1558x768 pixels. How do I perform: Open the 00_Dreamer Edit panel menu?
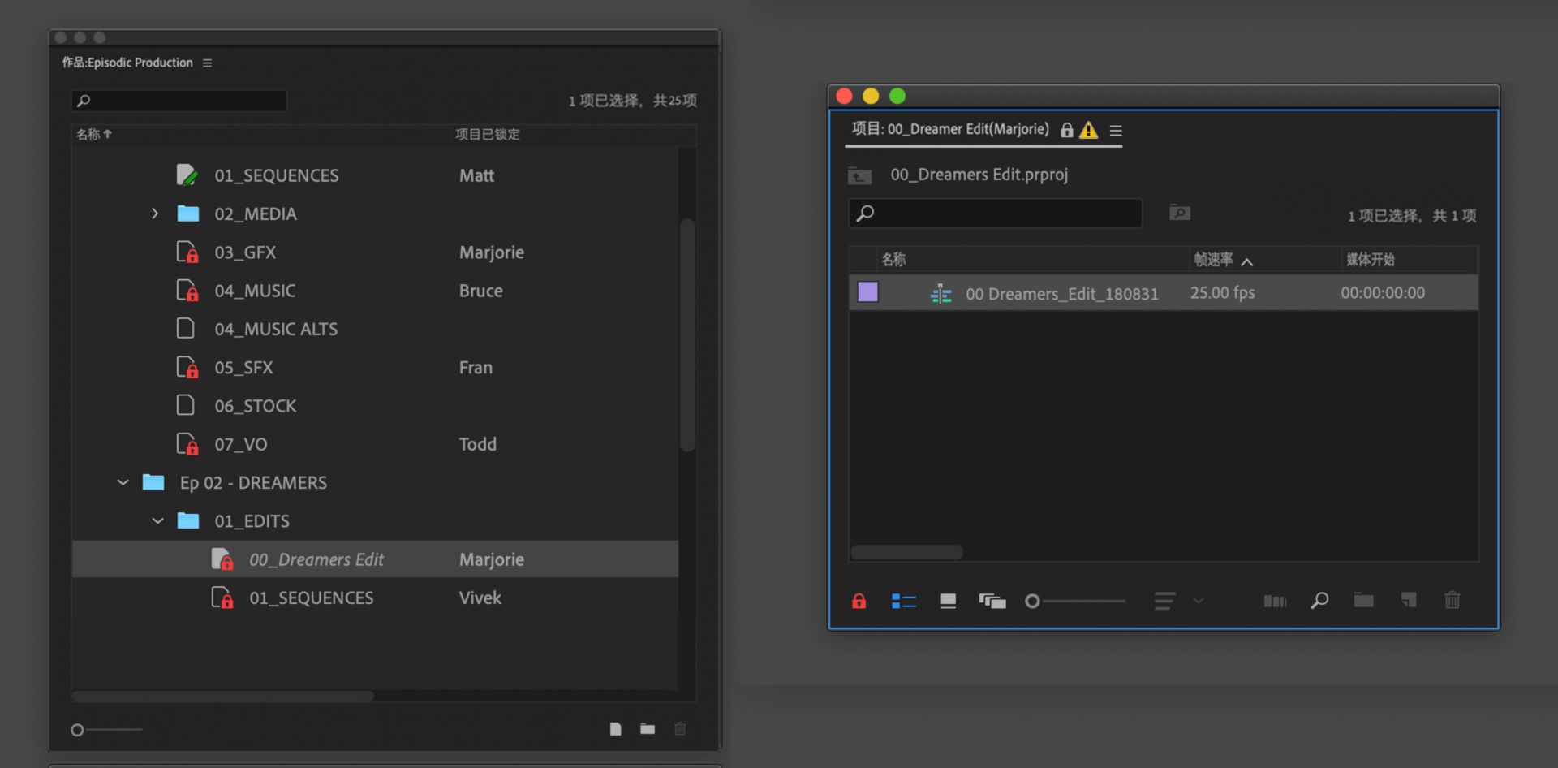1116,130
